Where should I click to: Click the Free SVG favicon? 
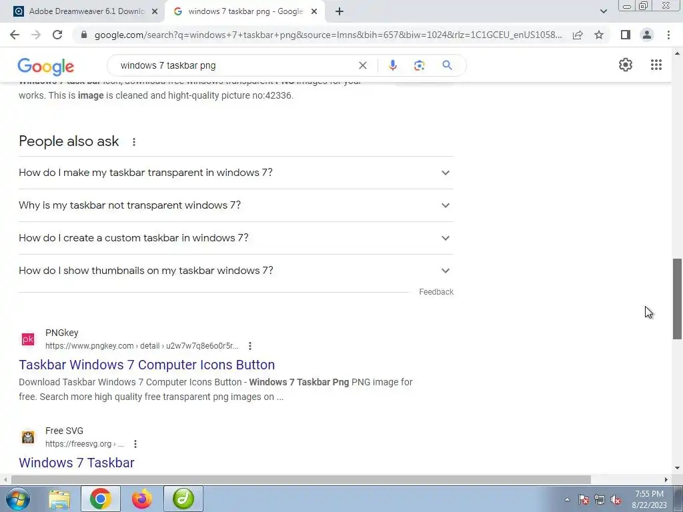click(x=28, y=437)
